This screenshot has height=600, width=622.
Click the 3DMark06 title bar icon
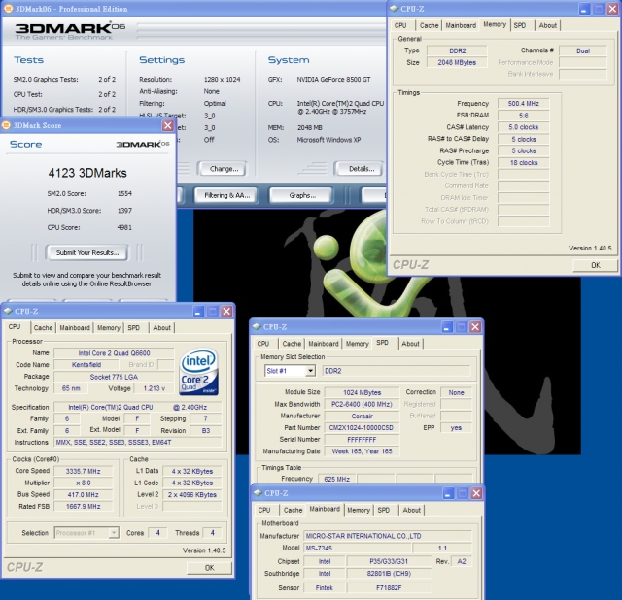click(x=8, y=9)
